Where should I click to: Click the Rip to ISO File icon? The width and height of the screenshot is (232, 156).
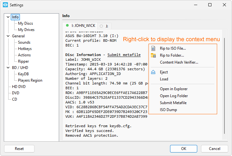click(x=153, y=48)
